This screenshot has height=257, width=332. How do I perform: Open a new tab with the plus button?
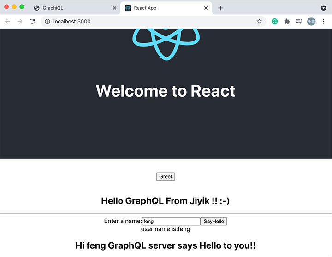(220, 8)
